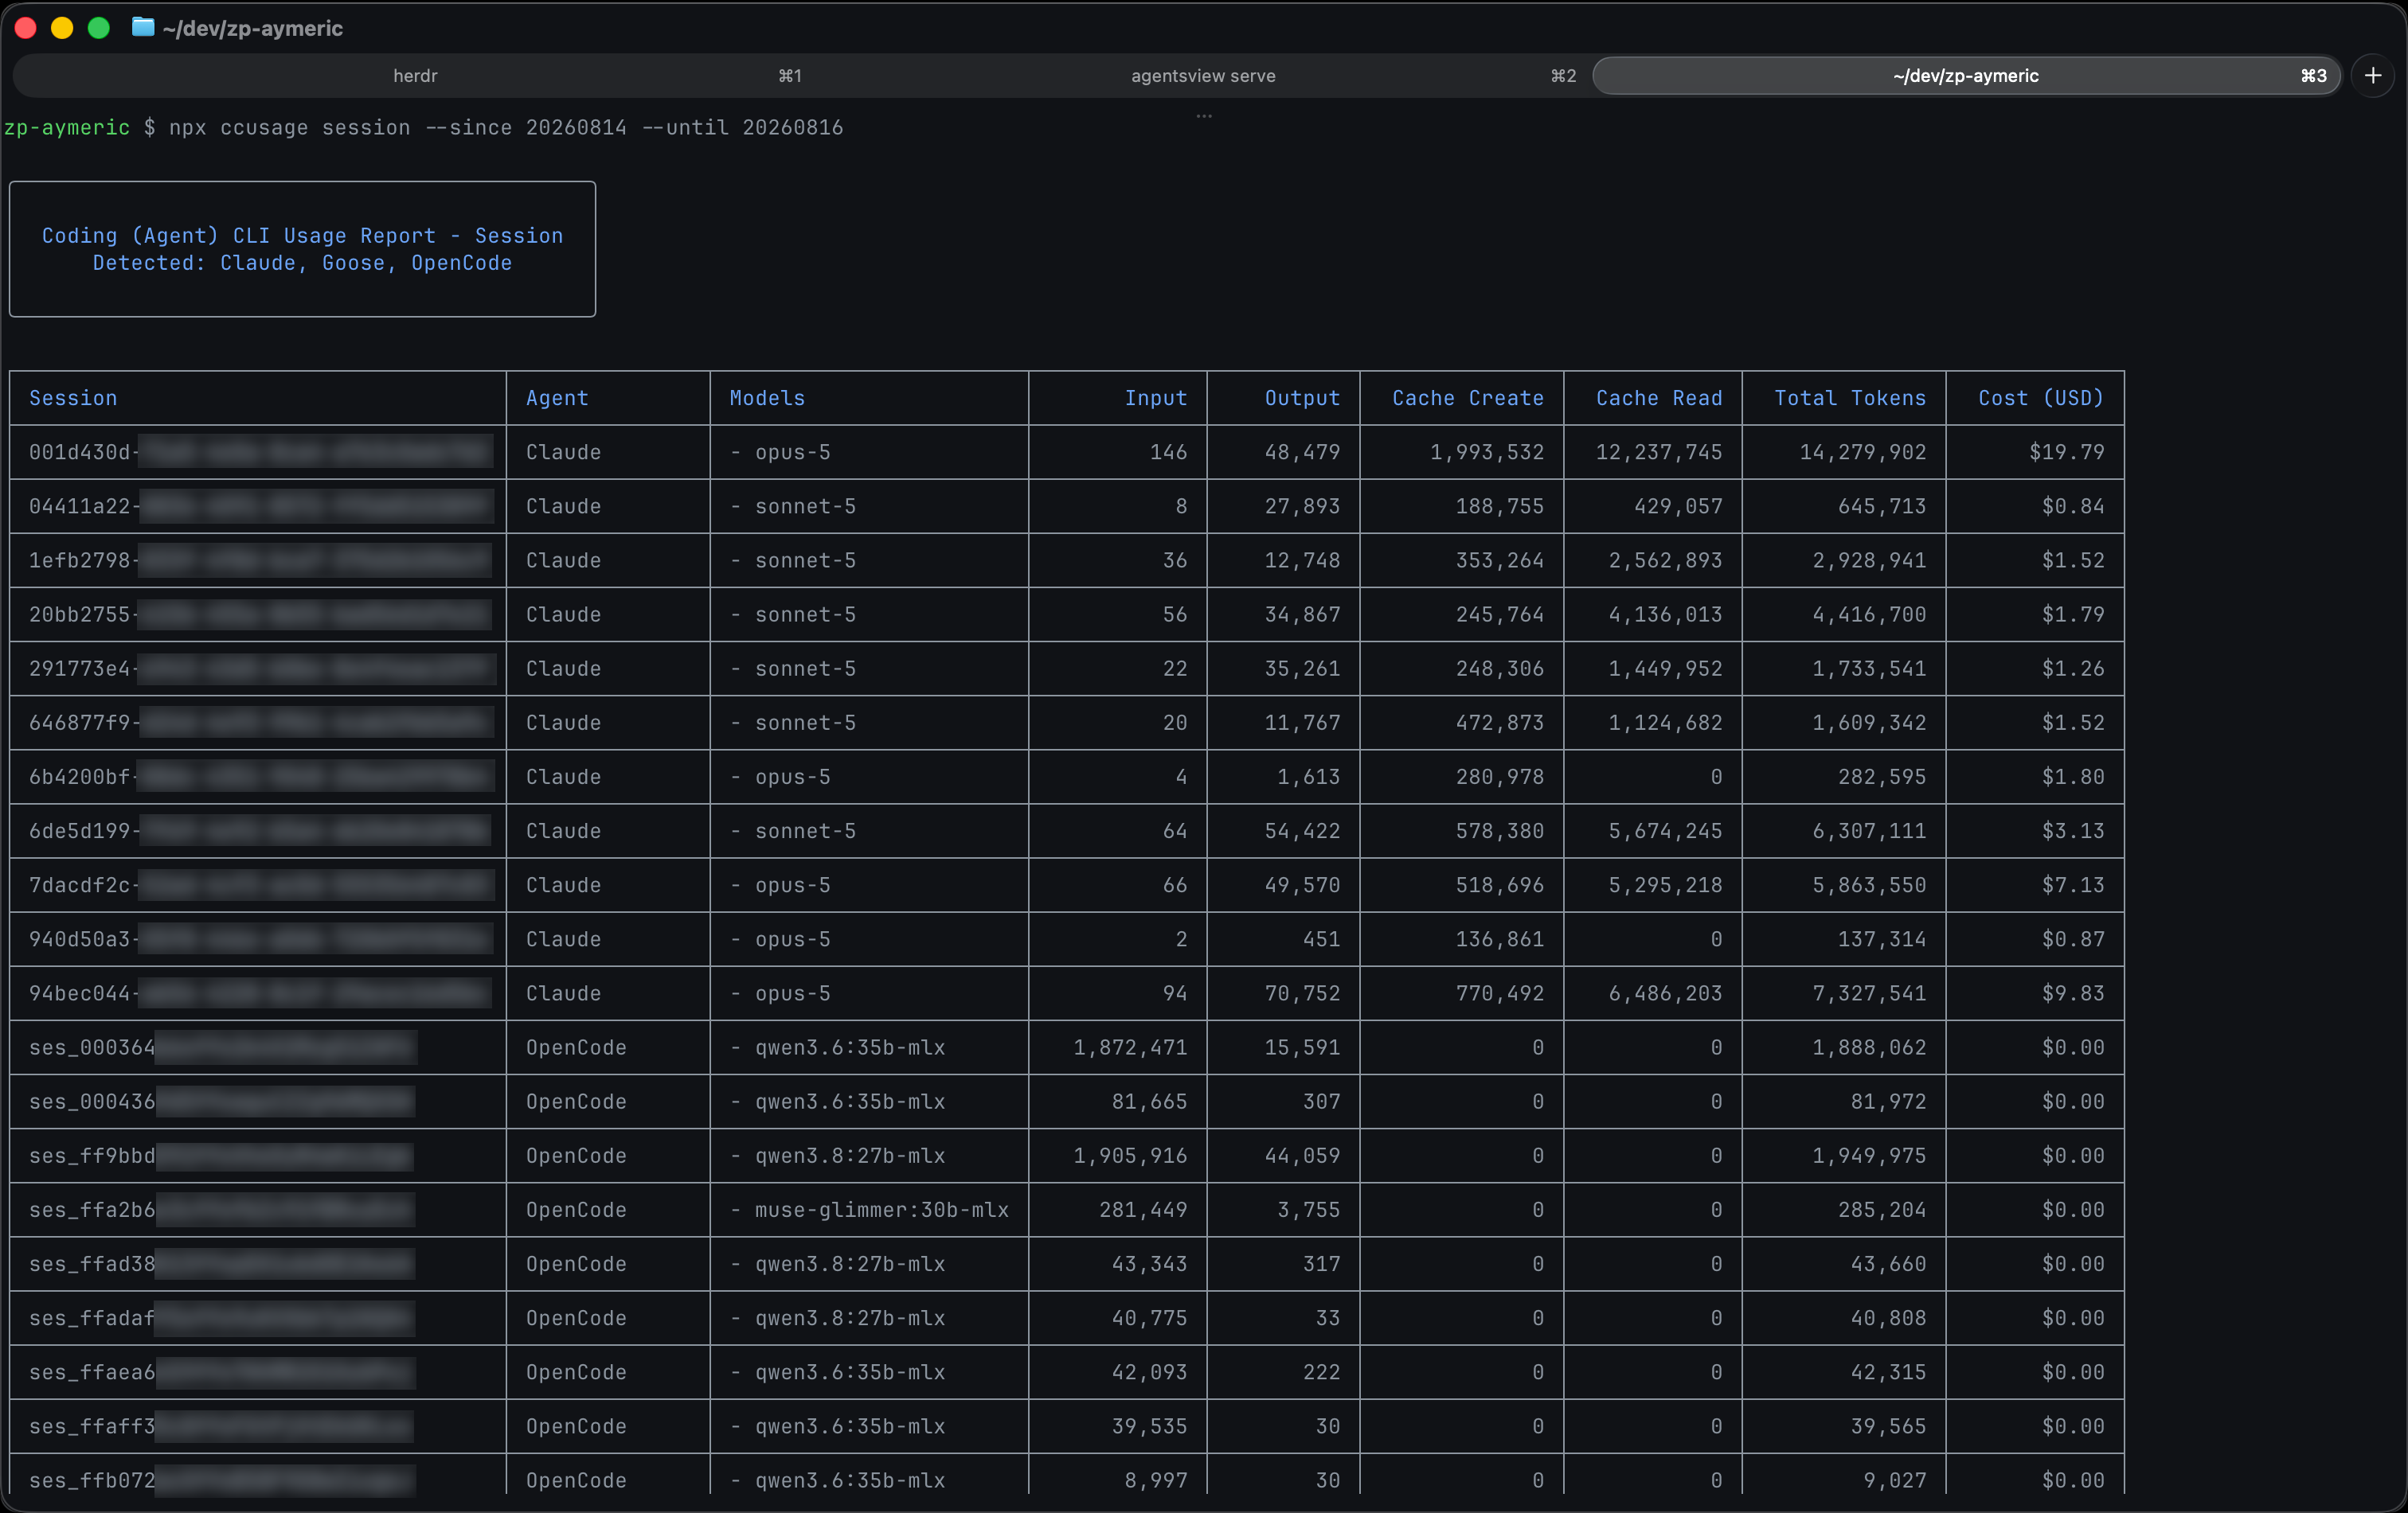Select session ses_ffb072
Screen dimensions: 2408x1513
pos(92,1480)
